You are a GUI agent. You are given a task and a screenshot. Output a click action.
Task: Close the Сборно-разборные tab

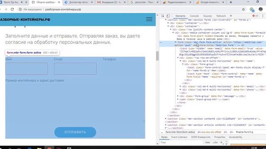59,2
